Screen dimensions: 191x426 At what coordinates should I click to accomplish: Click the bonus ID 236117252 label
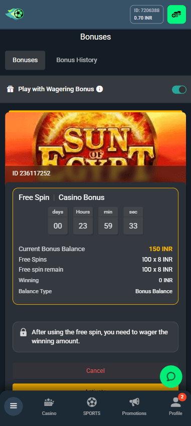click(x=31, y=173)
